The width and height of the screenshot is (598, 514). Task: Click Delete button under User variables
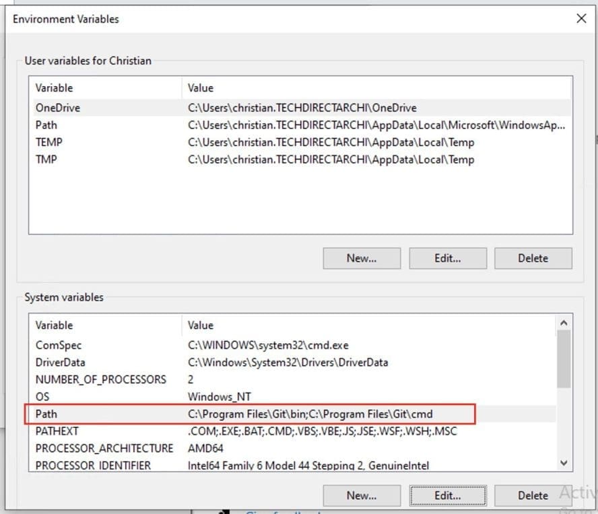point(533,258)
